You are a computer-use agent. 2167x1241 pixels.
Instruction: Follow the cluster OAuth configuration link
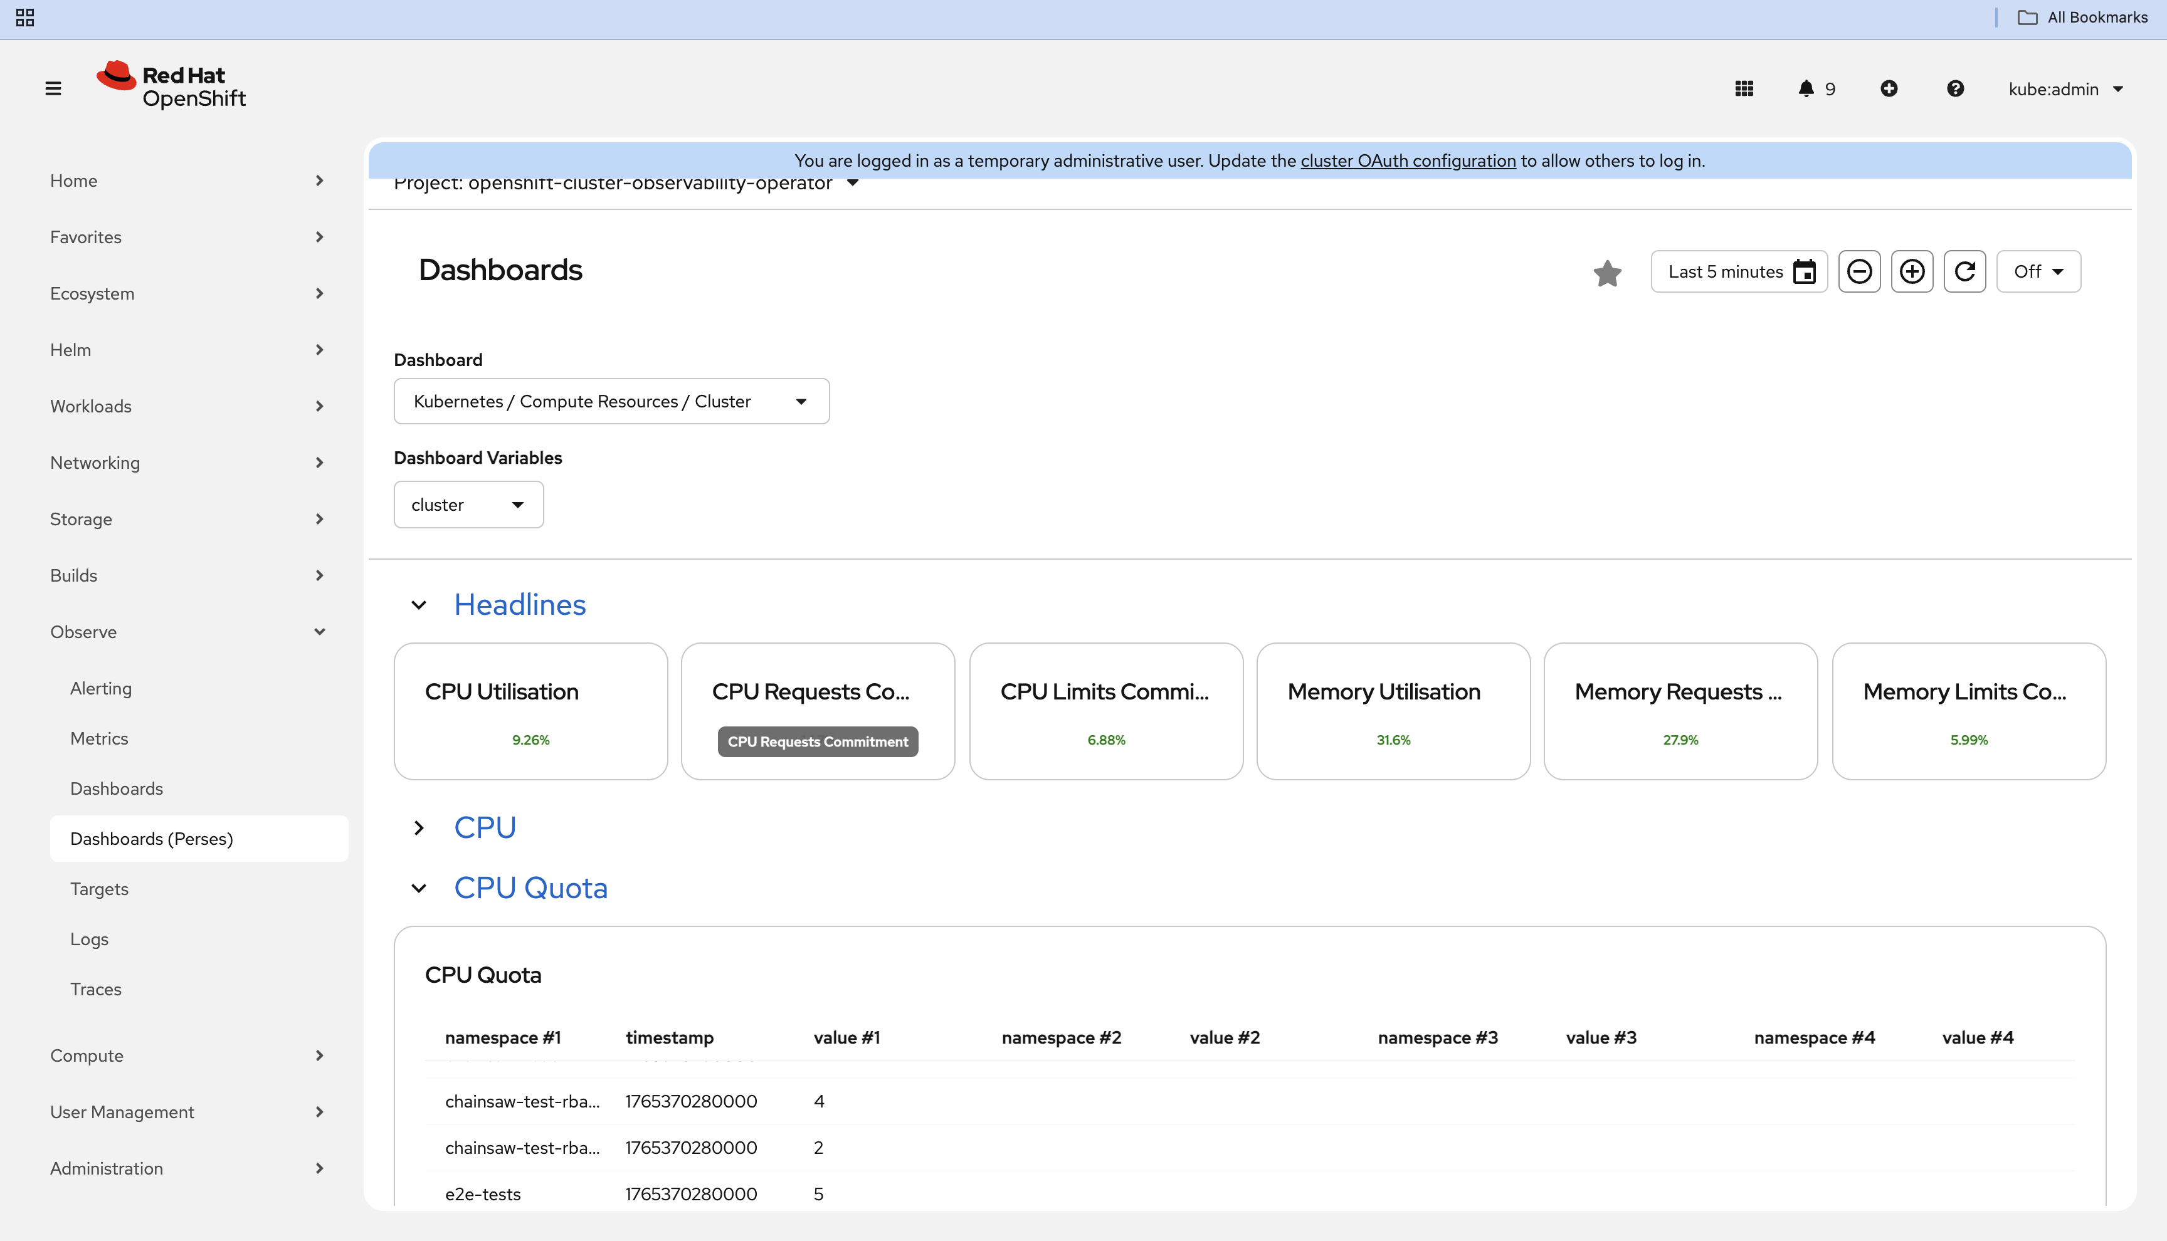[x=1408, y=161]
